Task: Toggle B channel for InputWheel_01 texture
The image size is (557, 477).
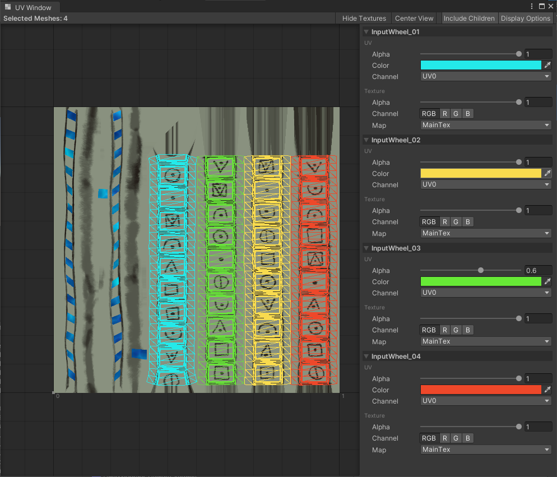Action: 468,114
